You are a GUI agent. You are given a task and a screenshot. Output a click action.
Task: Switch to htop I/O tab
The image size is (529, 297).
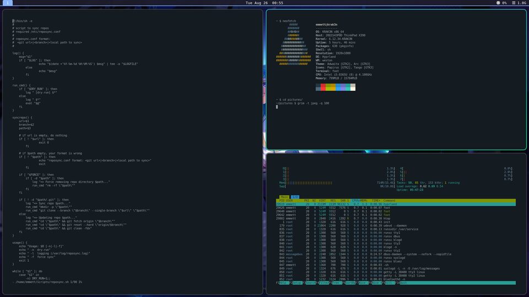click(x=295, y=197)
